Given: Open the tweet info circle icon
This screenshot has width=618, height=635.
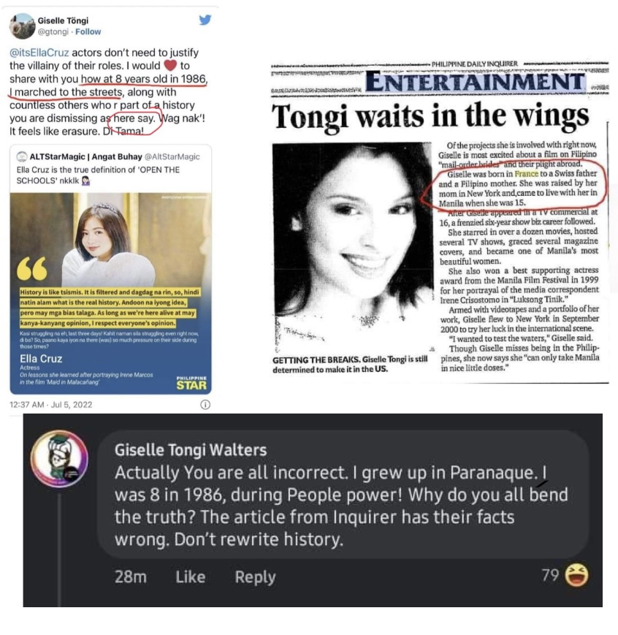Looking at the screenshot, I should (205, 405).
